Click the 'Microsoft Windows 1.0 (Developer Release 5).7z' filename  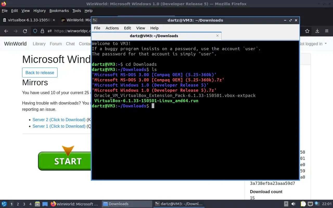coord(154,90)
